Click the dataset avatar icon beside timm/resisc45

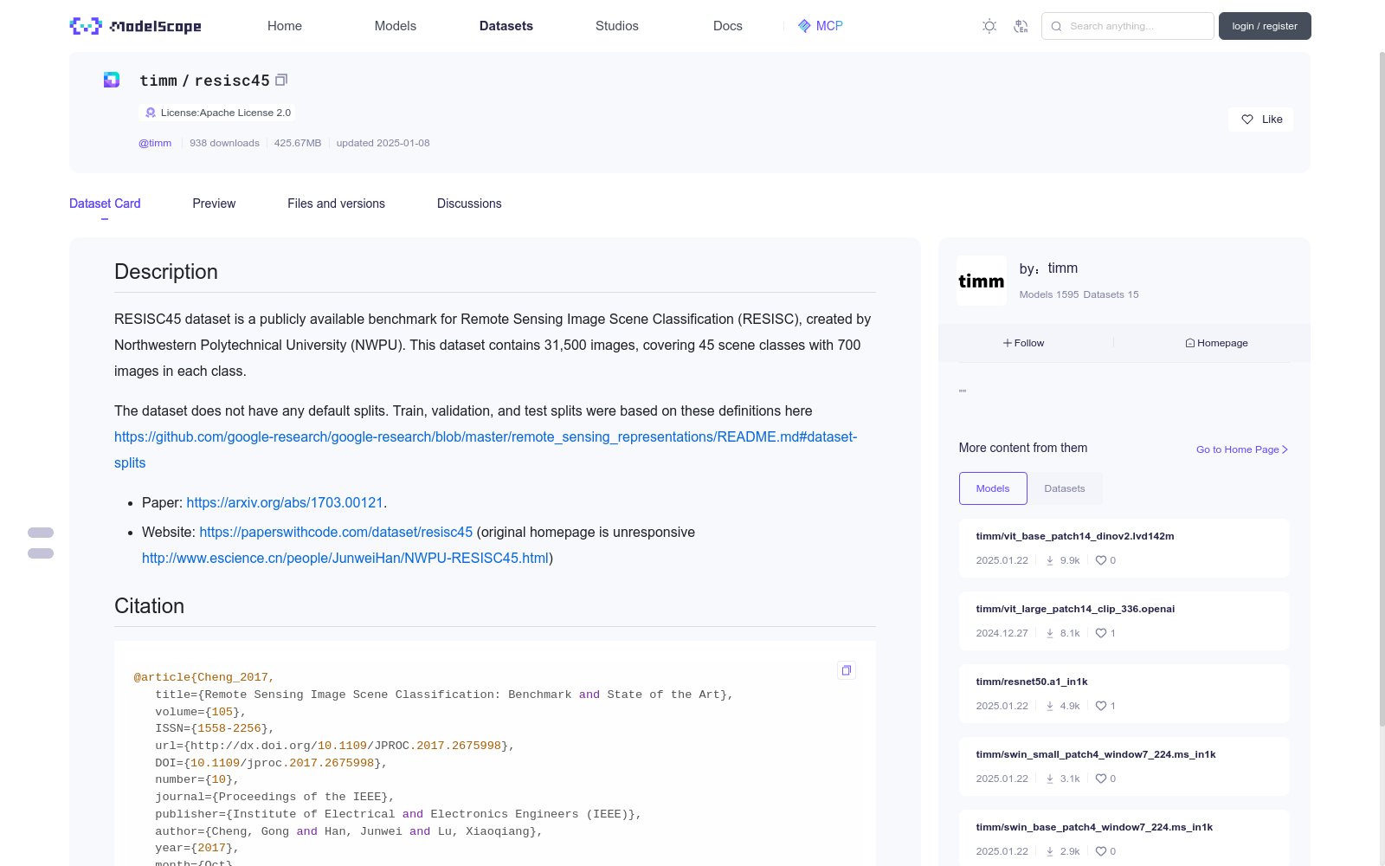point(112,81)
